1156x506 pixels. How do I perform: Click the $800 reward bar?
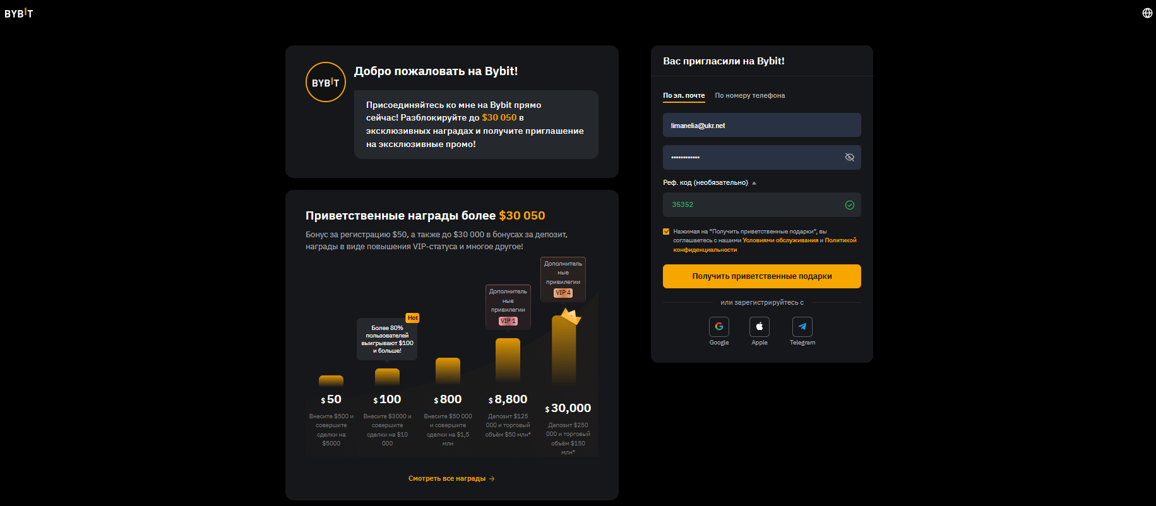[448, 372]
